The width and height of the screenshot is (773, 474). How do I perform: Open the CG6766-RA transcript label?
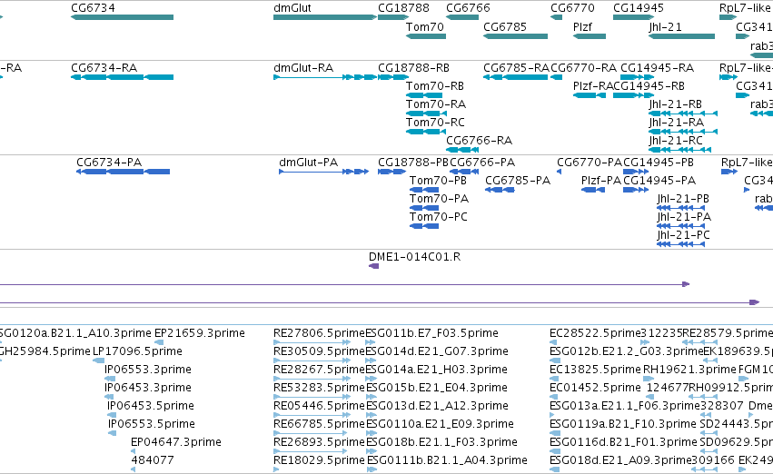(480, 141)
